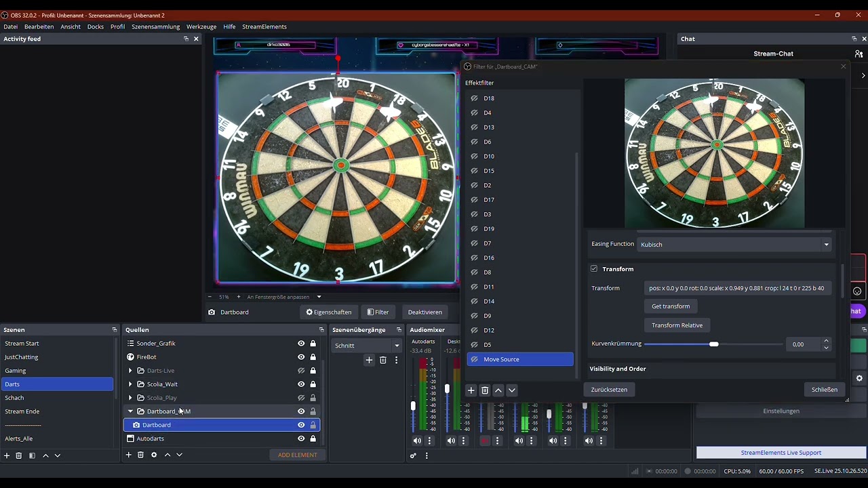Screen dimensions: 868x488
Task: Open the Docks menu
Action: 96,26
